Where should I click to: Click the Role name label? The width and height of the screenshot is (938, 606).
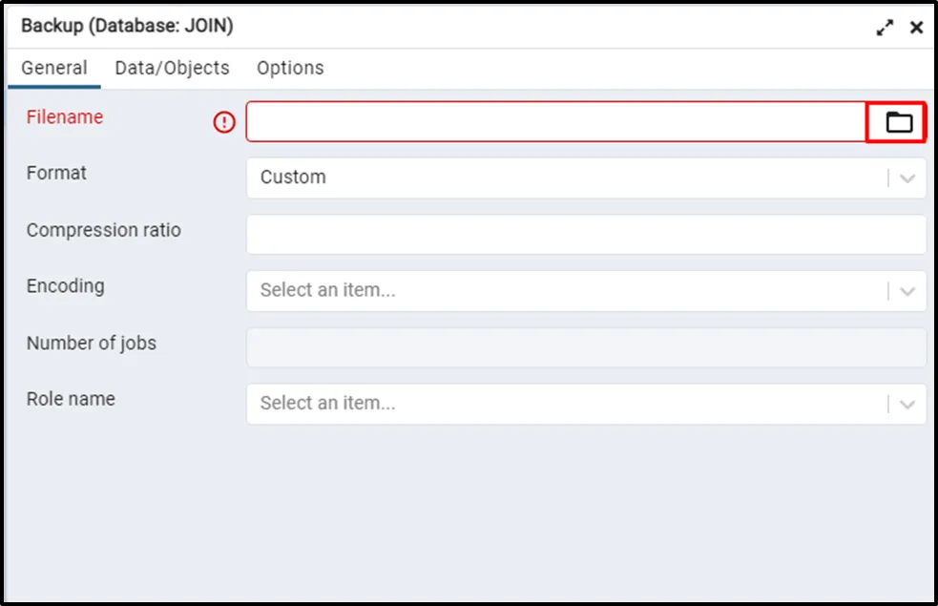click(x=71, y=399)
